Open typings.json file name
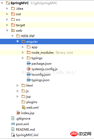 [x=40, y=80]
